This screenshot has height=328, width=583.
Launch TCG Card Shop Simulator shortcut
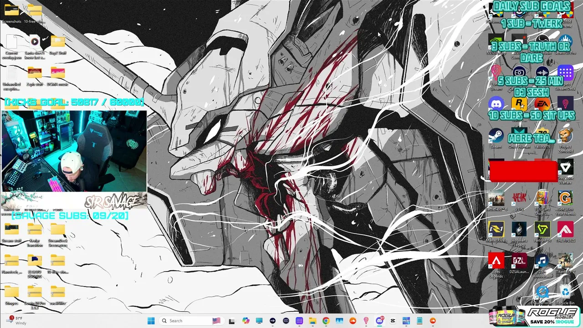(x=542, y=203)
